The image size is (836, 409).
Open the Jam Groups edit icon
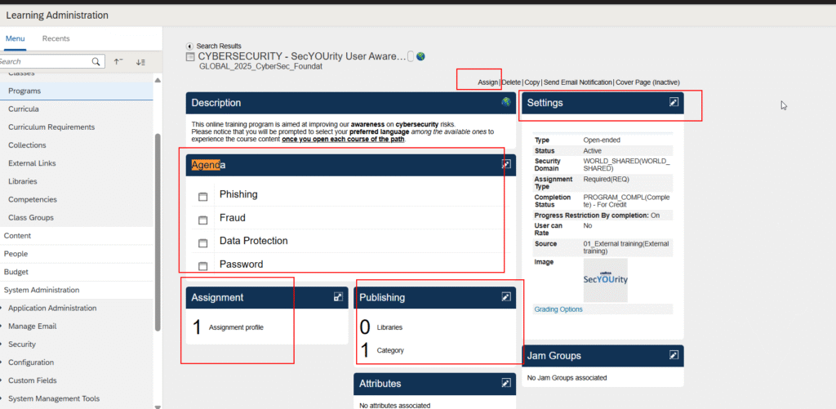[674, 355]
